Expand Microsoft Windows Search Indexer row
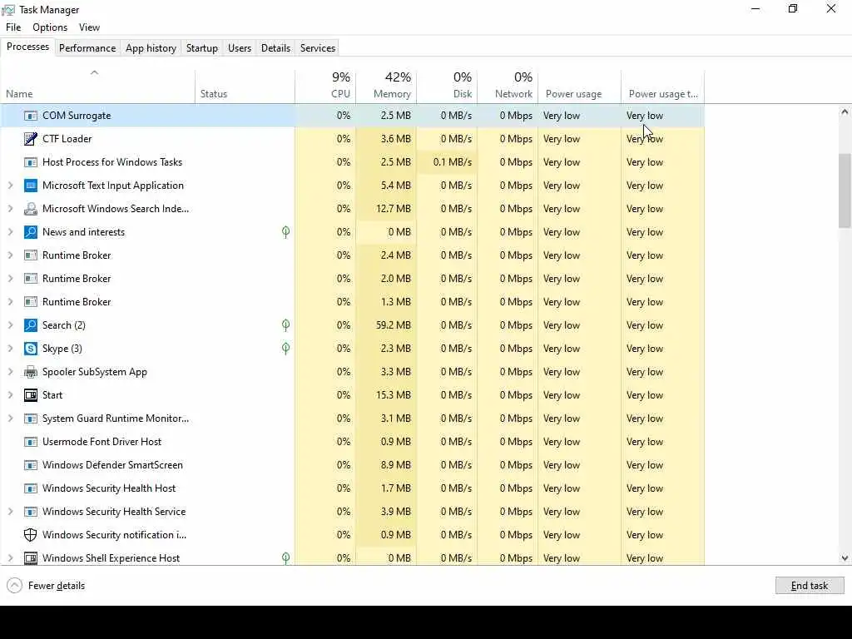852x639 pixels. tap(10, 209)
